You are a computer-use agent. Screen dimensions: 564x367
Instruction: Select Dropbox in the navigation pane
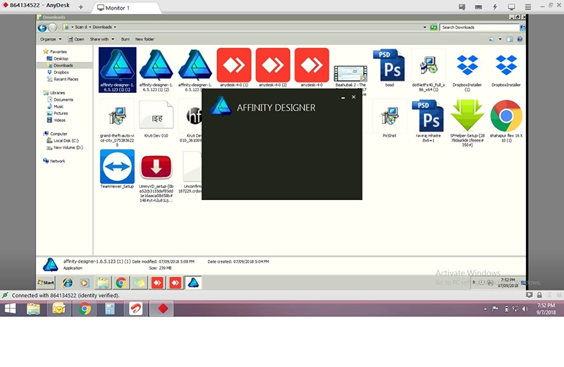tap(58, 73)
